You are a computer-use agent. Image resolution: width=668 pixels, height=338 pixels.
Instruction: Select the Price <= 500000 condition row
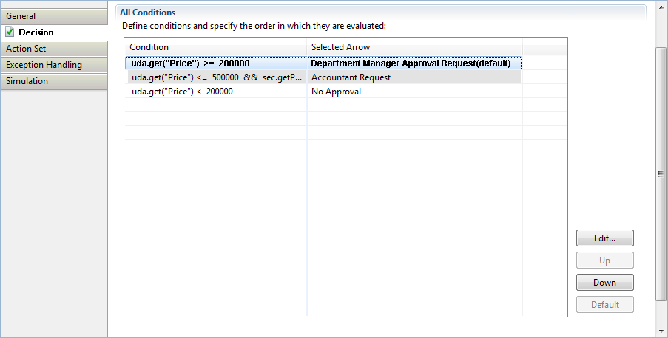point(215,77)
